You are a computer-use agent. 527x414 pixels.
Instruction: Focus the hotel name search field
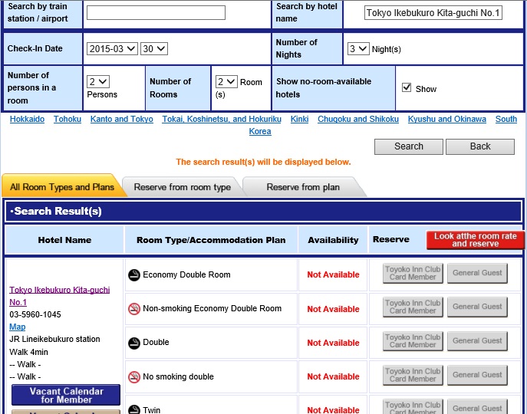(433, 13)
